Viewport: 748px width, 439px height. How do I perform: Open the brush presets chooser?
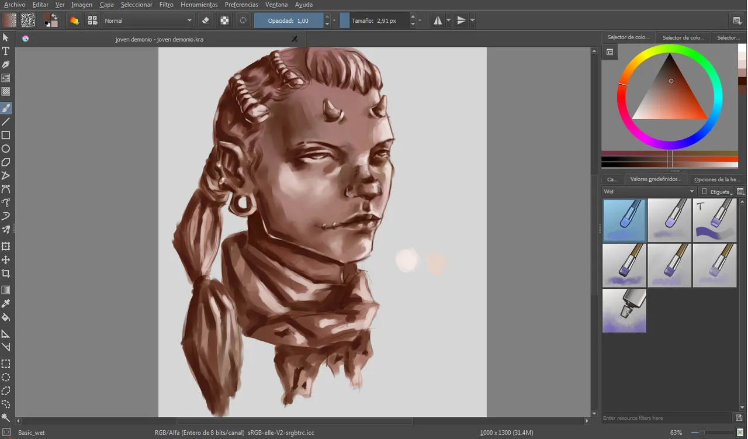92,20
